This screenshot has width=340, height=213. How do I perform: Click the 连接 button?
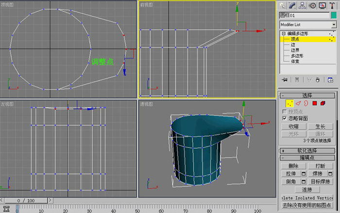point(307,190)
